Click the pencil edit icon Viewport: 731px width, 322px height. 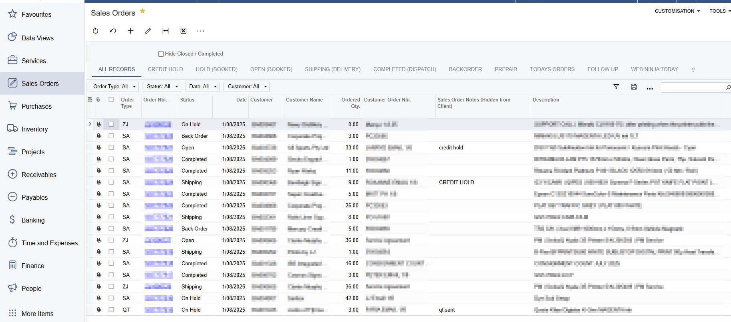click(x=148, y=31)
